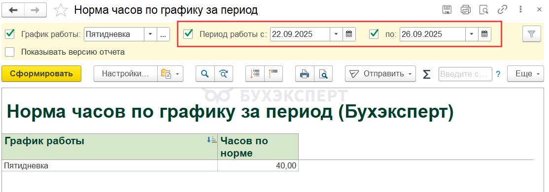The height and width of the screenshot is (192, 549).
Task: Click the start date field 22.09.2025
Action: point(300,34)
